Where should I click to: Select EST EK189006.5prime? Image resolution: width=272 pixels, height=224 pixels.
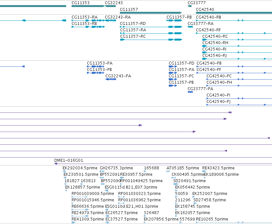(x=221, y=174)
